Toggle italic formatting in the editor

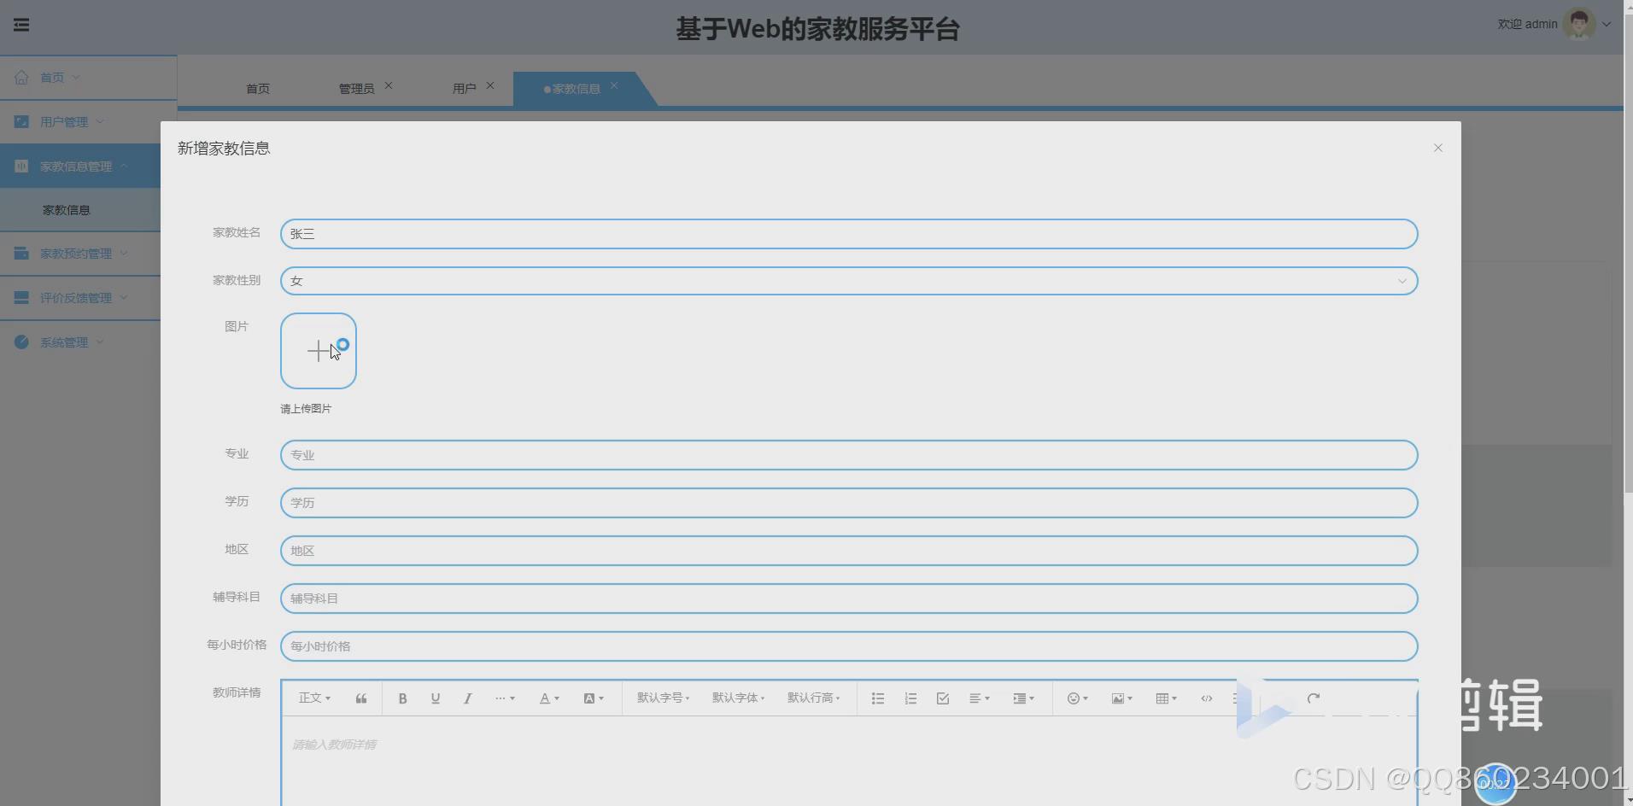(468, 698)
